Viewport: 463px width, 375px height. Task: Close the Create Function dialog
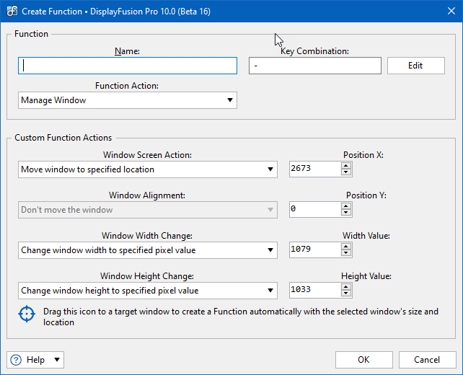451,12
